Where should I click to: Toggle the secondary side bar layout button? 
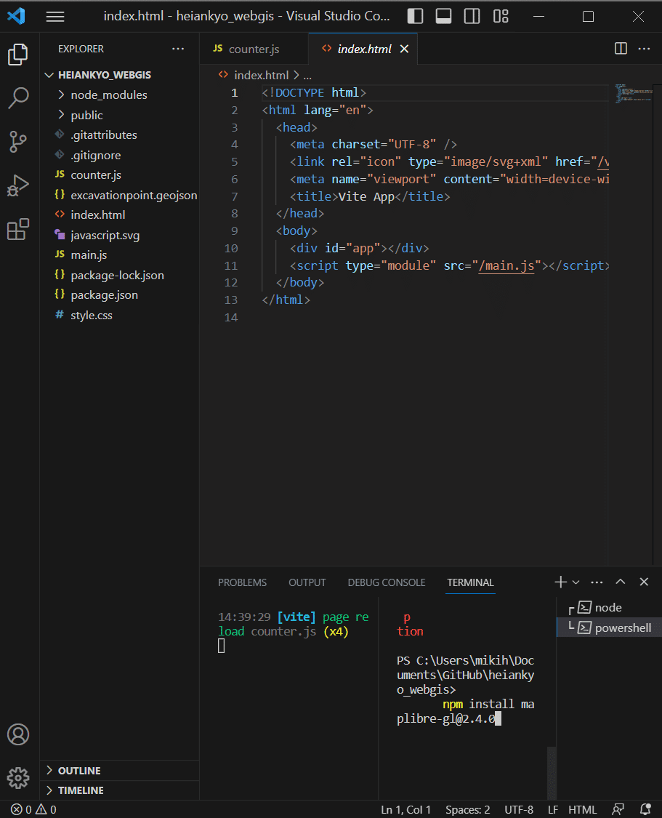tap(472, 17)
